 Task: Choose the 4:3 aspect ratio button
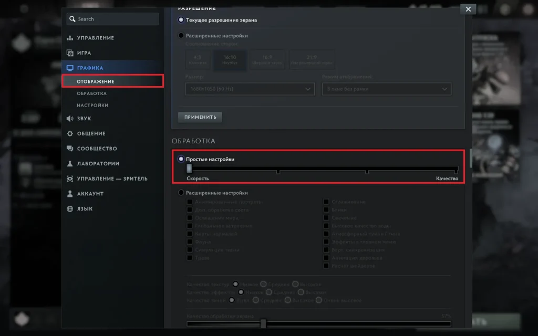click(198, 60)
